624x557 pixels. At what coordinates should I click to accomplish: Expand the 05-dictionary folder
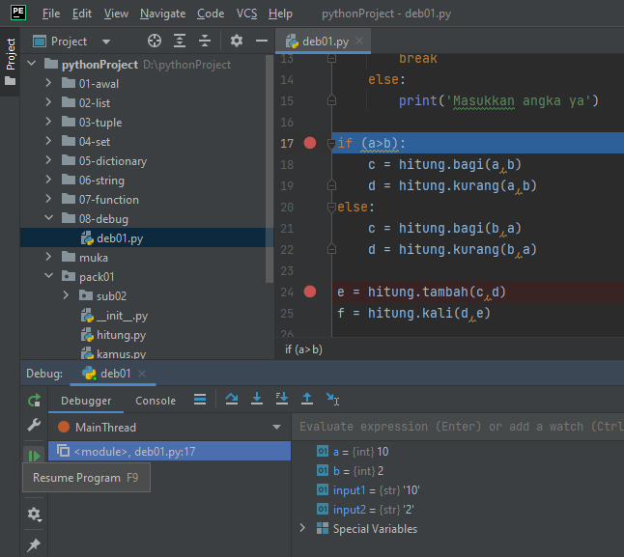point(48,160)
